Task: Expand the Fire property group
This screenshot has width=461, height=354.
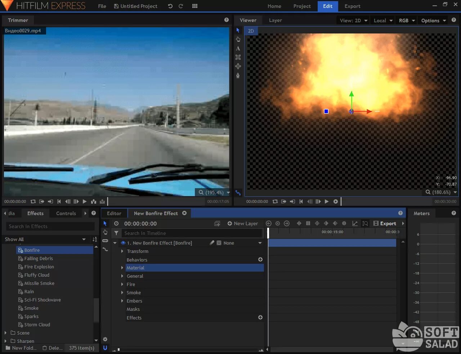Action: coord(122,284)
